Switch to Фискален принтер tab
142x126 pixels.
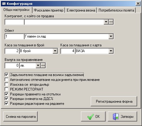49,10
